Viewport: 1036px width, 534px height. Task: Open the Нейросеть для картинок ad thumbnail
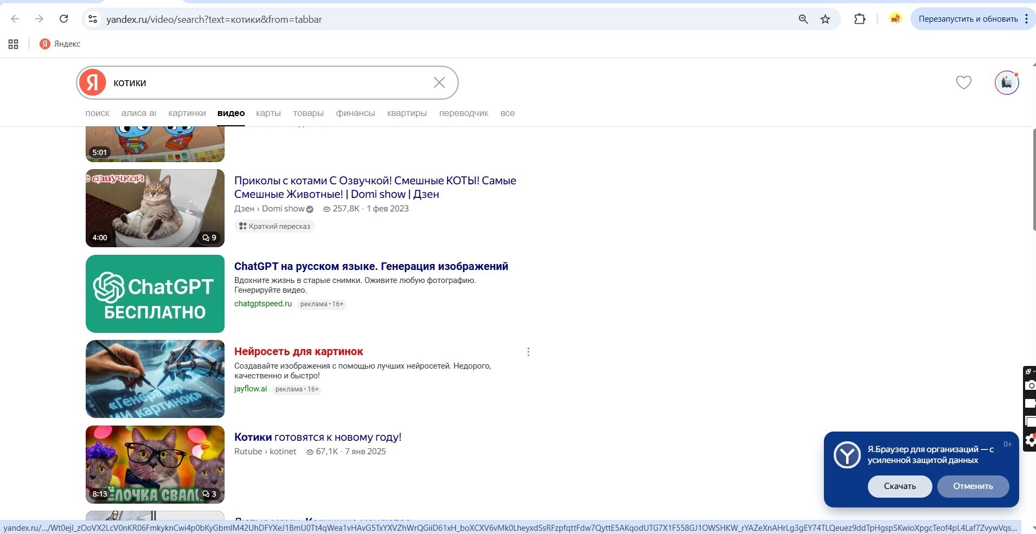pyautogui.click(x=155, y=379)
